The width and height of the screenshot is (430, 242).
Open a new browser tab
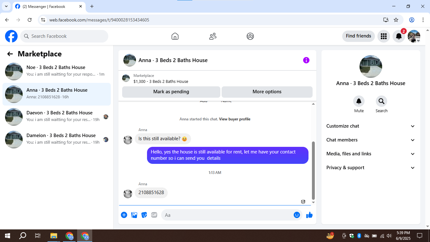[x=92, y=6]
